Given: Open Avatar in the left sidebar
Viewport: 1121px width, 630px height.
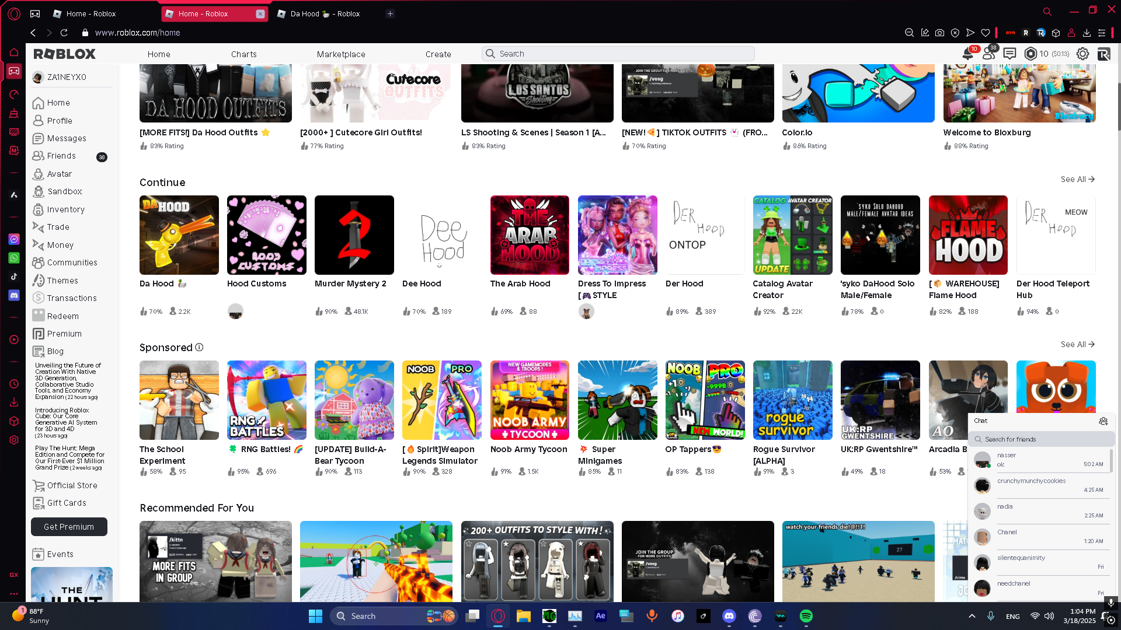Looking at the screenshot, I should tap(59, 174).
